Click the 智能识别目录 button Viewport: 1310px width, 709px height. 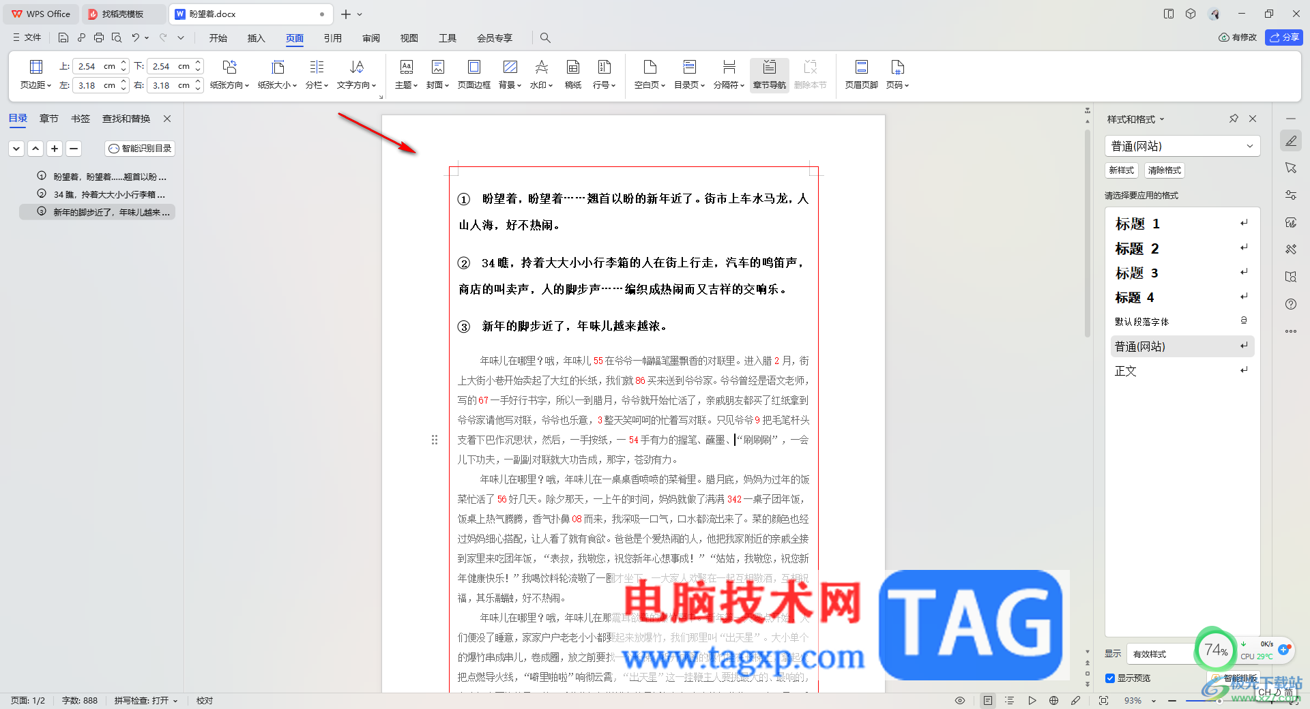coord(140,148)
